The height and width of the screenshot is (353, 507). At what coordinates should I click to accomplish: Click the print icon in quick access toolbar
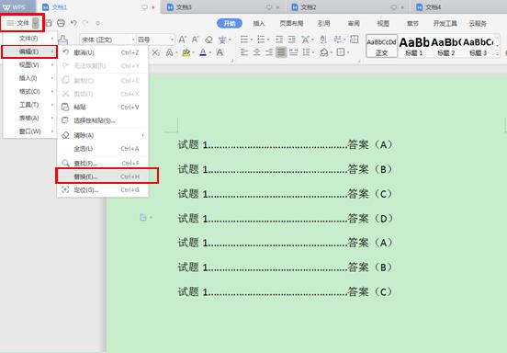pos(61,23)
